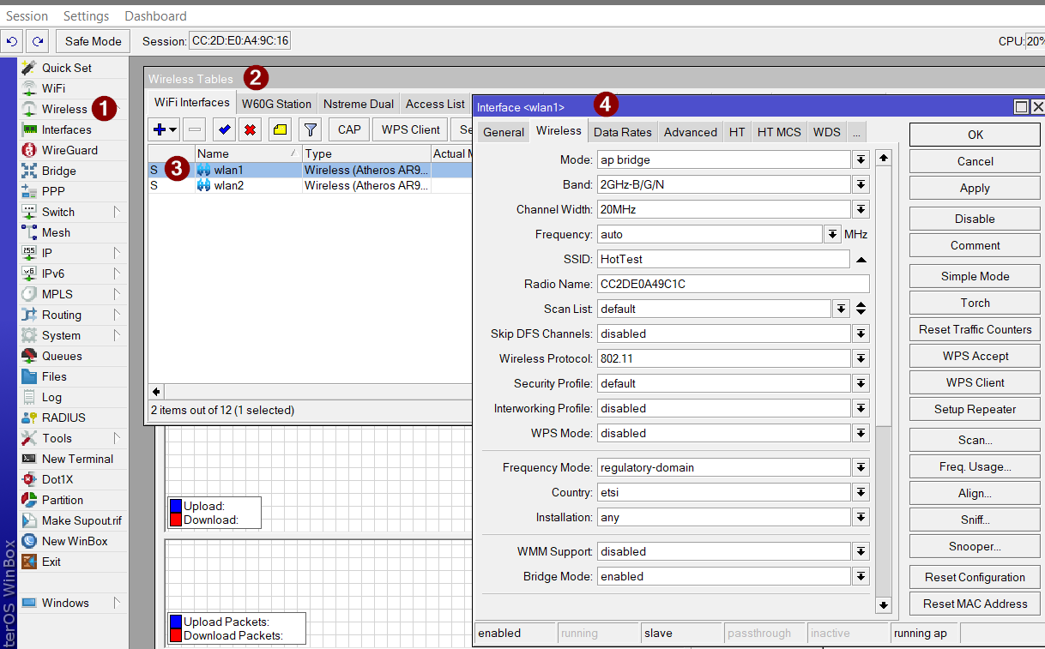Toggle the Safe Mode button
Screen dimensions: 1045x649
click(x=94, y=41)
